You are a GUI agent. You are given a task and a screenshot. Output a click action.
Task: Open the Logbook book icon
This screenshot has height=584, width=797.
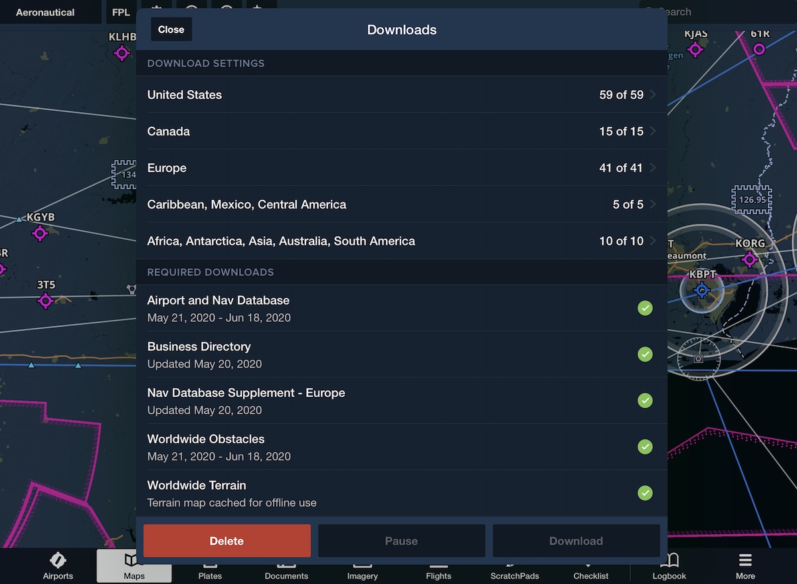pos(669,560)
